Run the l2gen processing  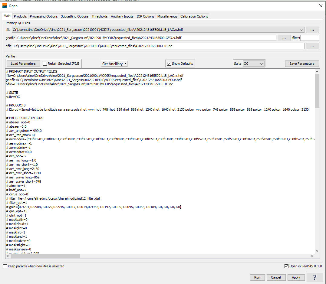(x=257, y=277)
